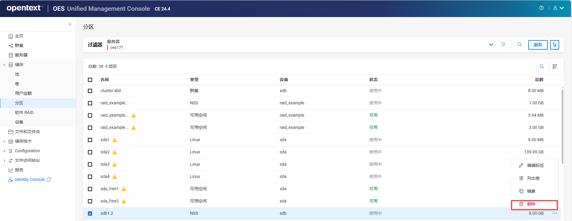Collapse the 储存 tree section

4,65
